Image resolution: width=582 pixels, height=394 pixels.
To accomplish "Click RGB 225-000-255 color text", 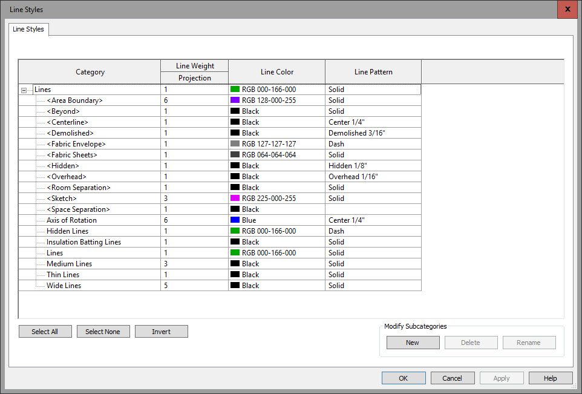I will click(269, 199).
